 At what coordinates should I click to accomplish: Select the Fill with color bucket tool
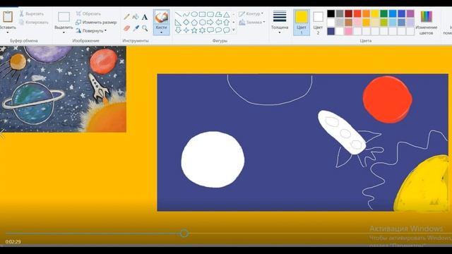pos(136,17)
